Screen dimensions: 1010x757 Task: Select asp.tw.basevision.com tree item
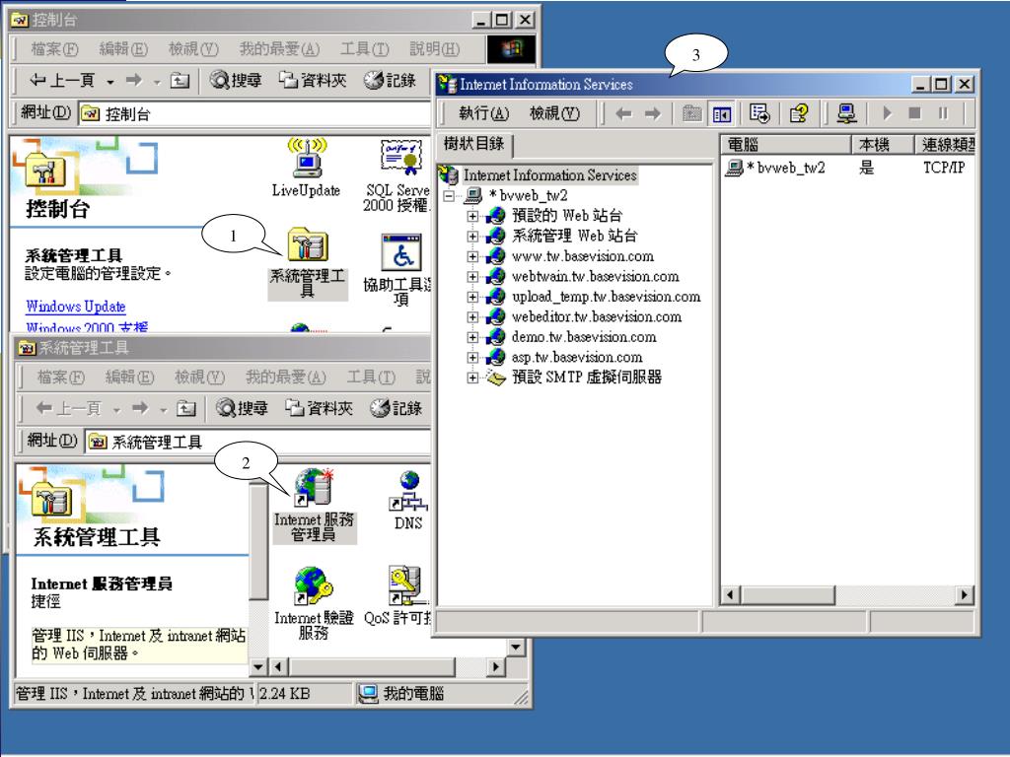click(576, 357)
